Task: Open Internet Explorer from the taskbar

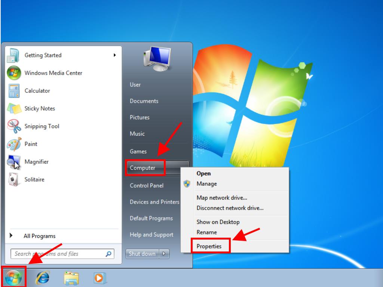Action: (x=42, y=278)
